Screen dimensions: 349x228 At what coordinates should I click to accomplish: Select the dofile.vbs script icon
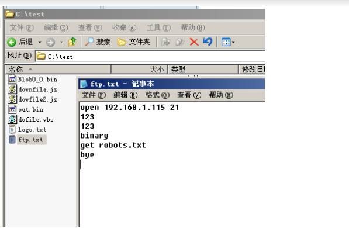coord(12,119)
